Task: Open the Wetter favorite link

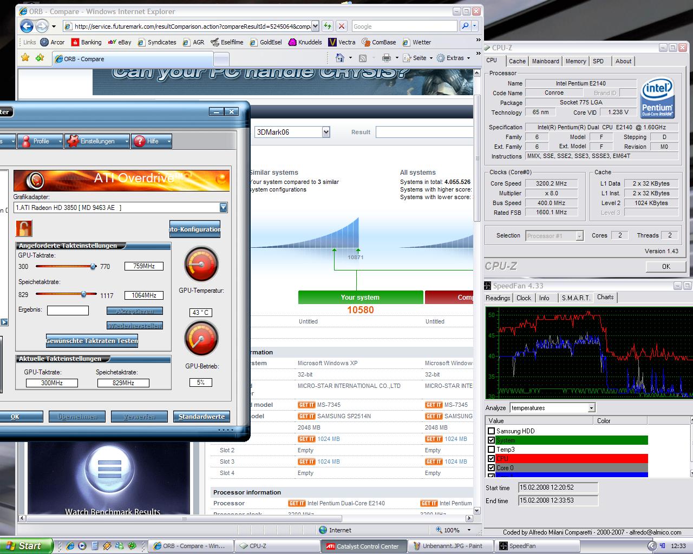Action: click(x=416, y=42)
